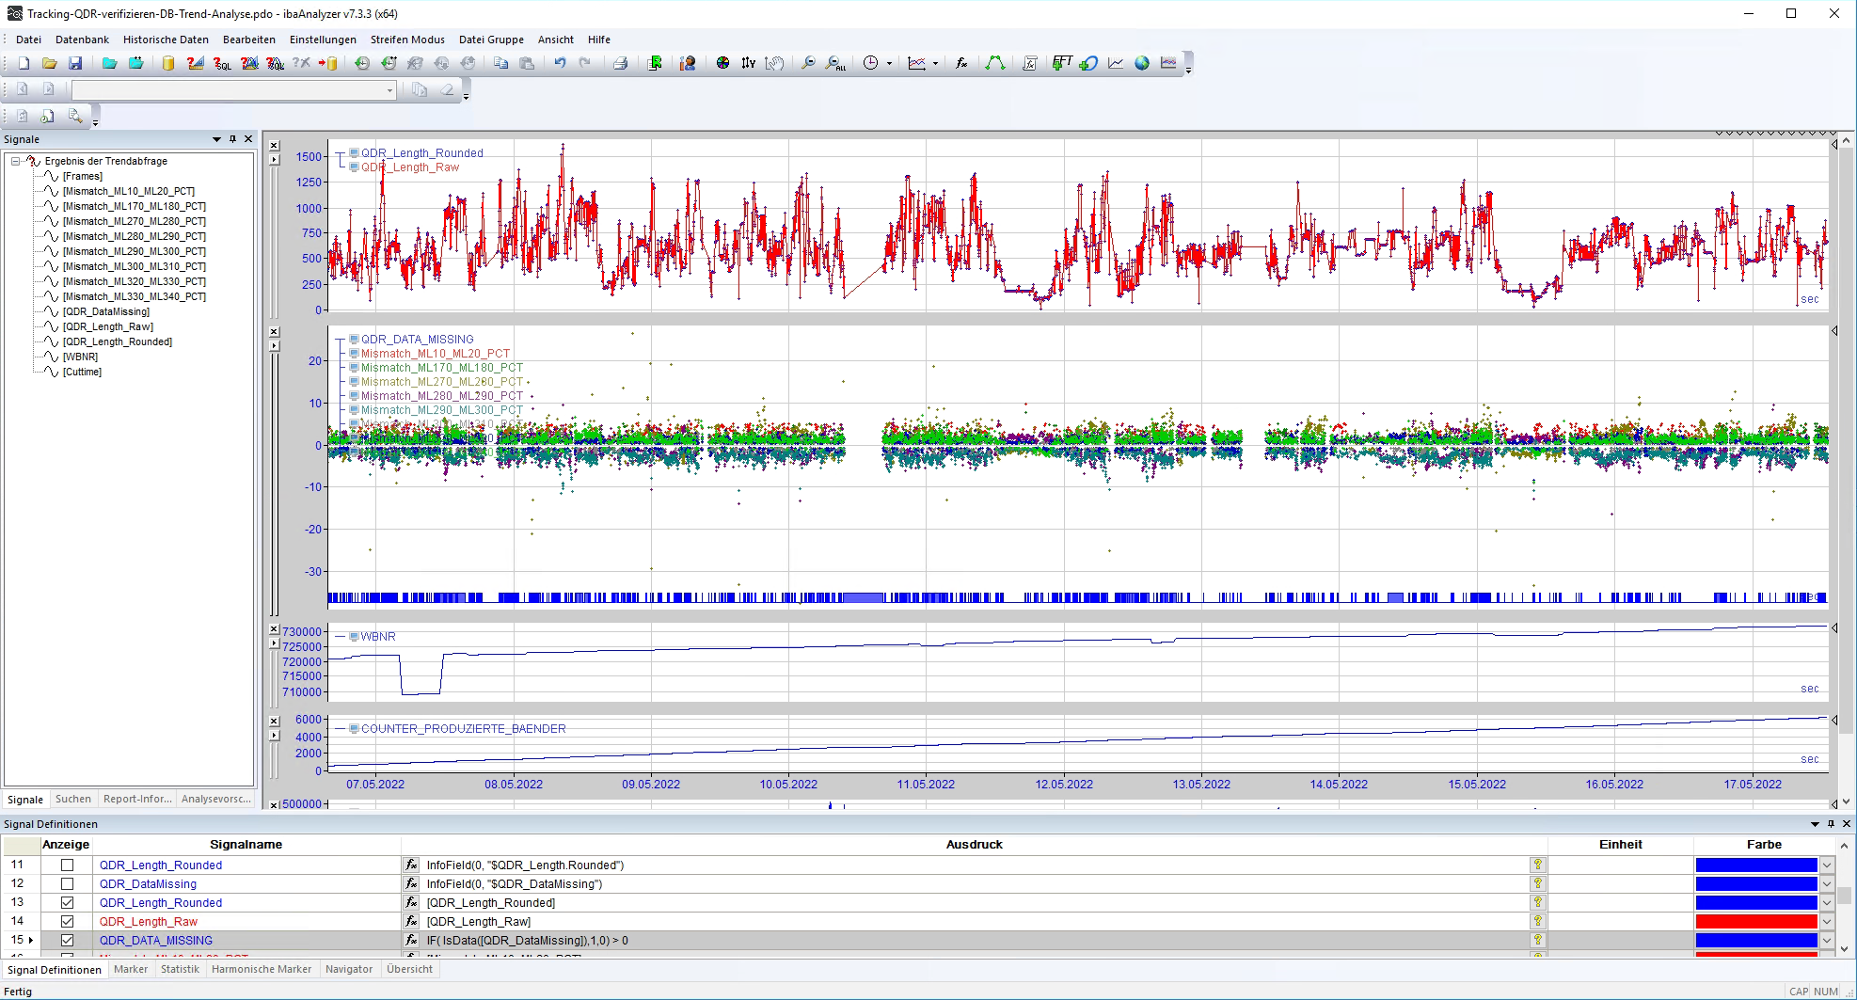The height and width of the screenshot is (1000, 1857).
Task: Click the export to database icon
Action: click(328, 63)
